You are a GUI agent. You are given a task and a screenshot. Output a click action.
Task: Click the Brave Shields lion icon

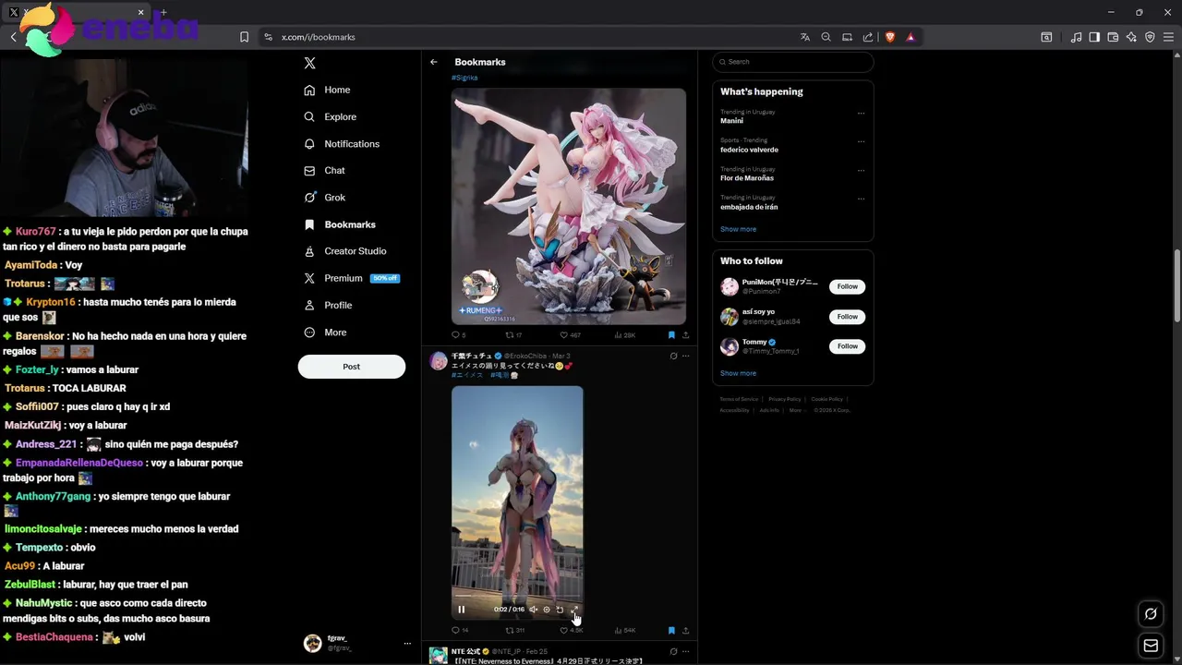pos(890,37)
